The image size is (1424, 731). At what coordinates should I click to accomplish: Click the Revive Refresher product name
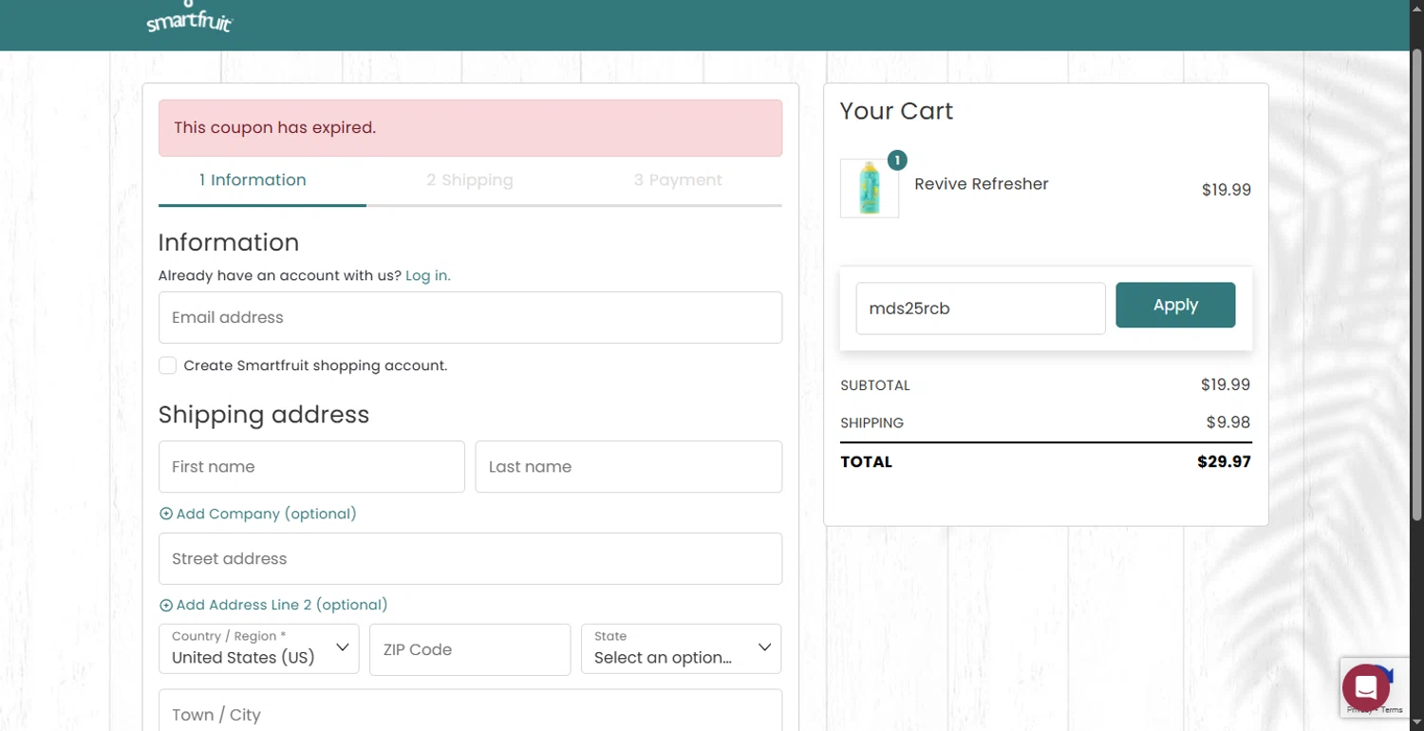[982, 184]
